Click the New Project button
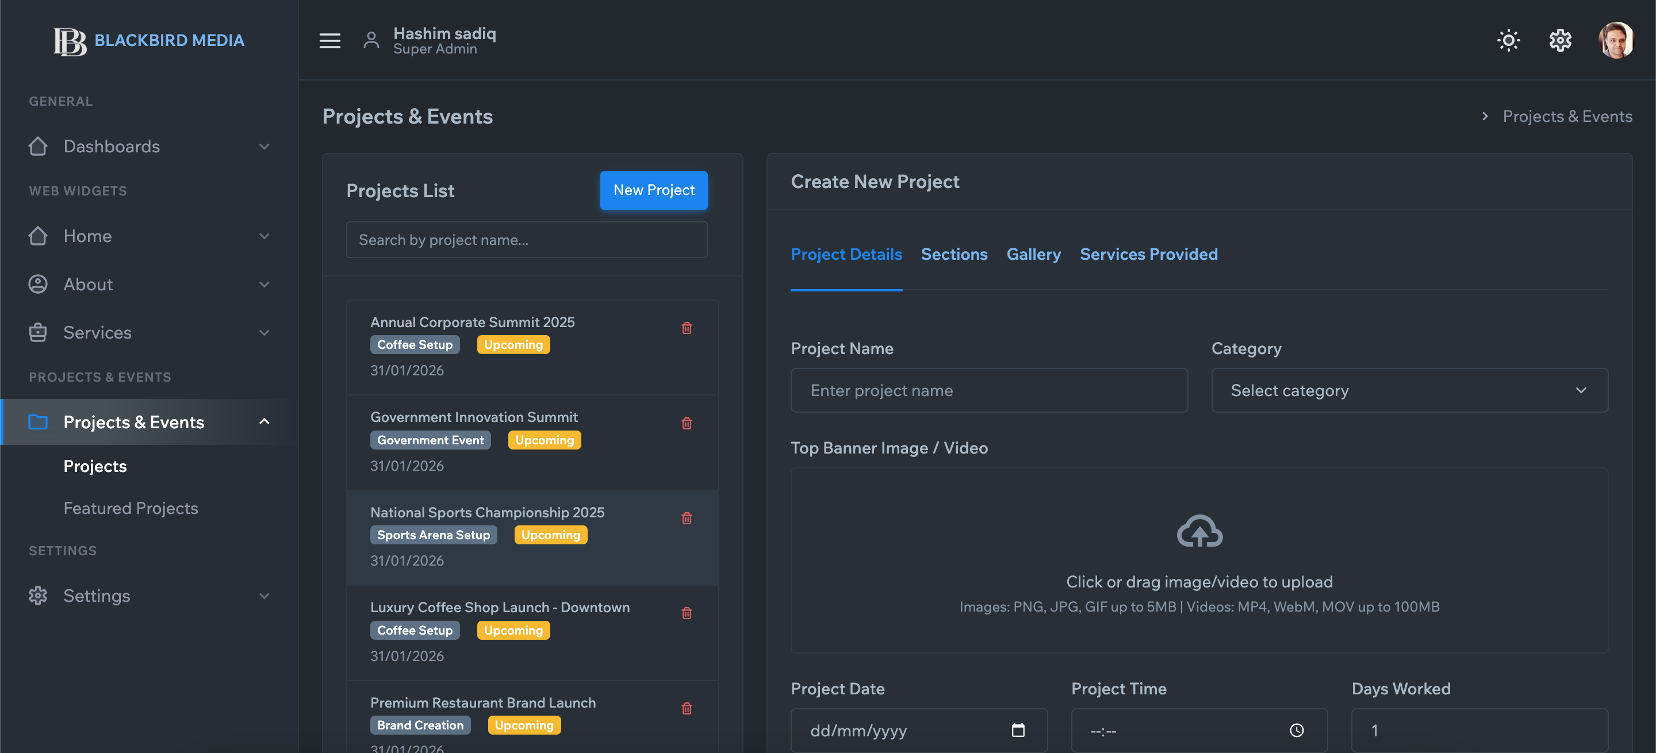Image resolution: width=1656 pixels, height=753 pixels. coord(654,190)
